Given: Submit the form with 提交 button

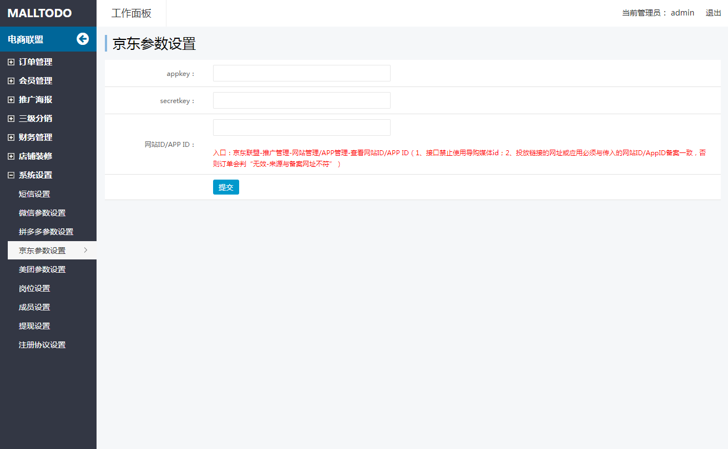Looking at the screenshot, I should [x=226, y=187].
